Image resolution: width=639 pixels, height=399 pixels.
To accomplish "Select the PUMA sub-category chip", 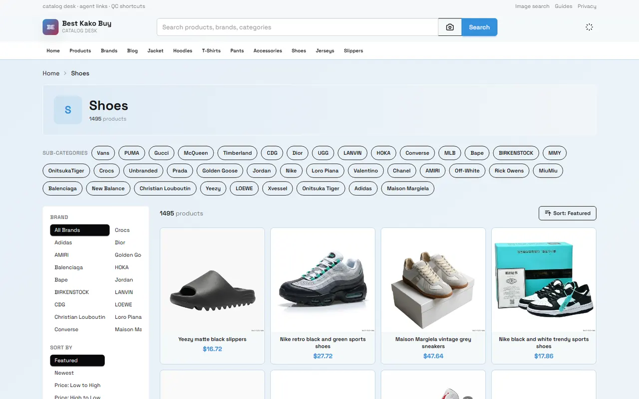I will 132,153.
